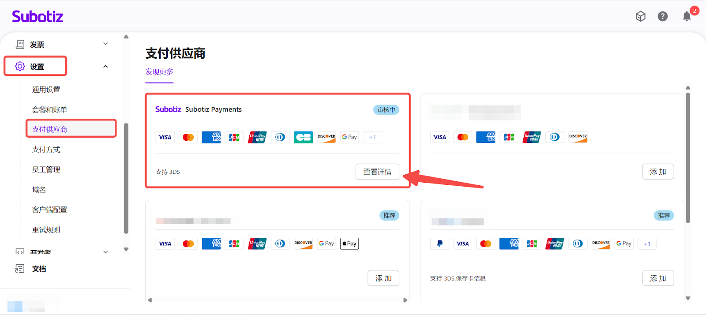Collapse the 设置 menu chevron
Screen dimensions: 706x315
pos(105,67)
